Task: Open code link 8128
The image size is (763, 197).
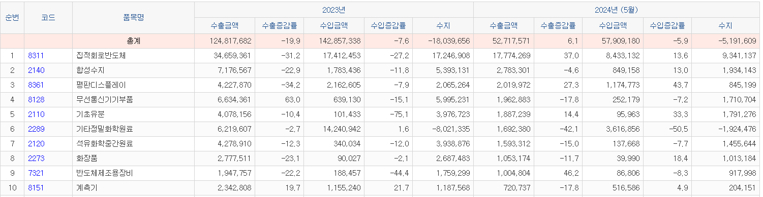Action: click(x=36, y=100)
